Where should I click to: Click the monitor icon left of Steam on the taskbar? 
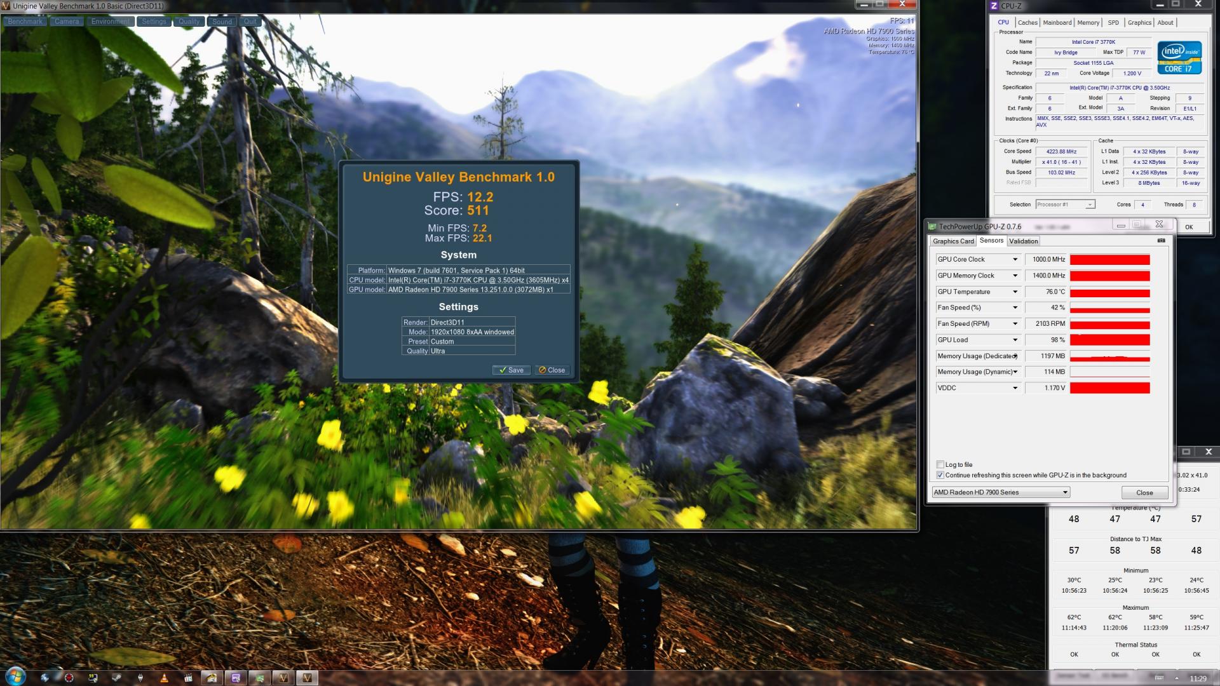click(93, 678)
